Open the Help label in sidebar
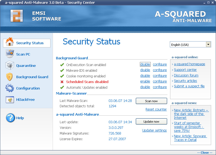Image resolution: width=216 pixels, height=155 pixels. [20, 118]
